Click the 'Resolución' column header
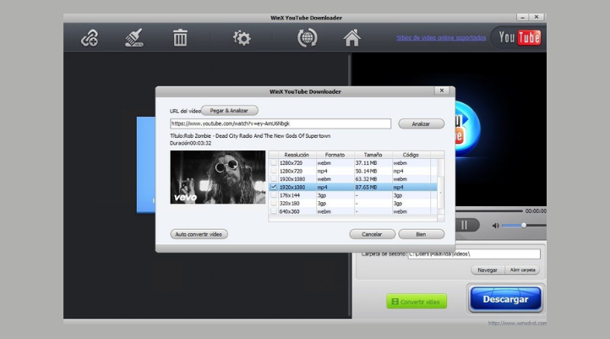 297,155
